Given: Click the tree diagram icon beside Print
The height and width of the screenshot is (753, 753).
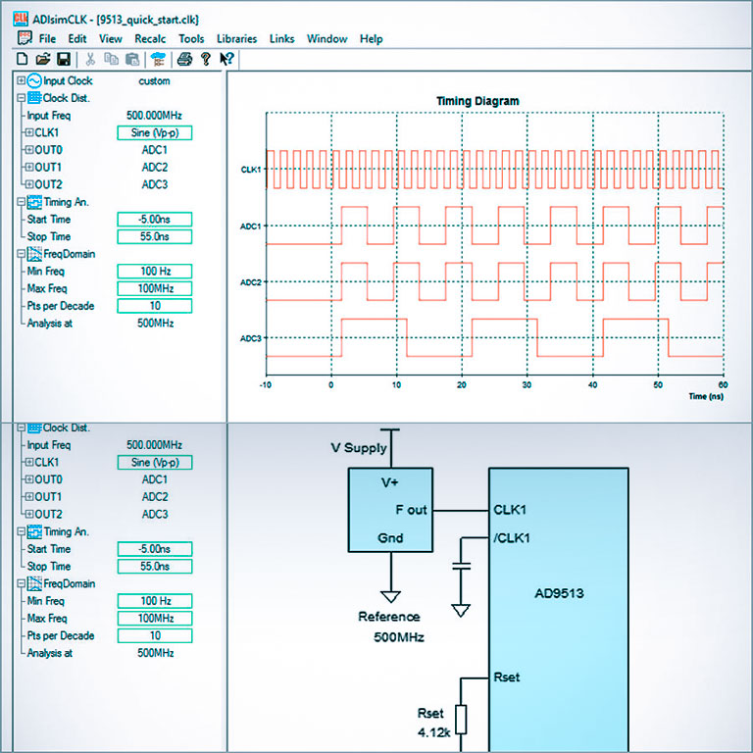Looking at the screenshot, I should tap(158, 60).
